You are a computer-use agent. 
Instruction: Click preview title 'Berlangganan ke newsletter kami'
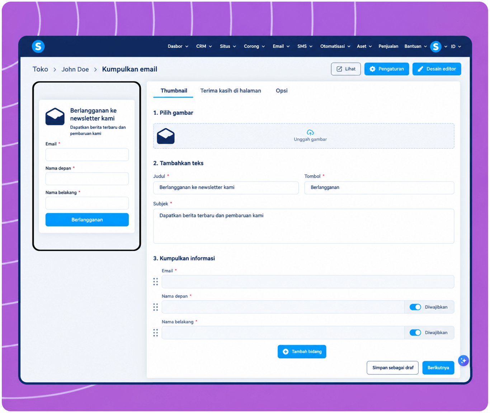[x=93, y=114]
